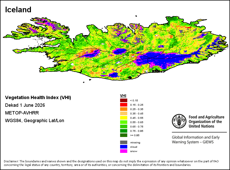
Task: Click the Food and Agriculture Organization text
Action: pyautogui.click(x=206, y=122)
